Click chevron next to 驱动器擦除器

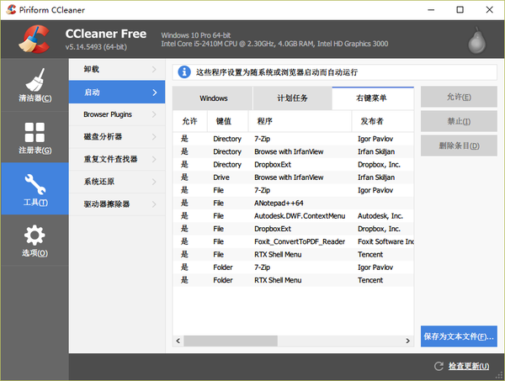[154, 204]
